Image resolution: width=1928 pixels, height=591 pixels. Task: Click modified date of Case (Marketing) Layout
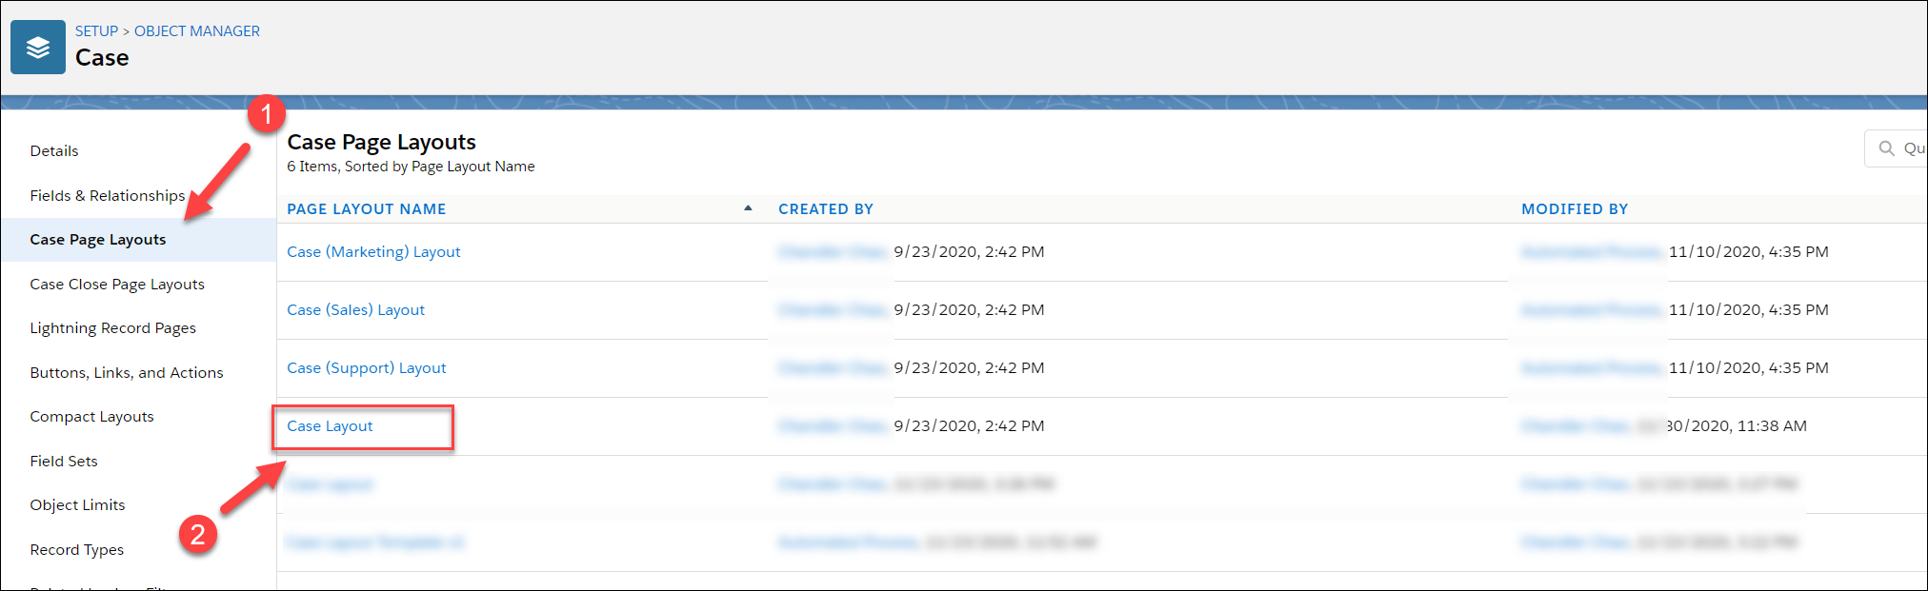tap(1749, 252)
